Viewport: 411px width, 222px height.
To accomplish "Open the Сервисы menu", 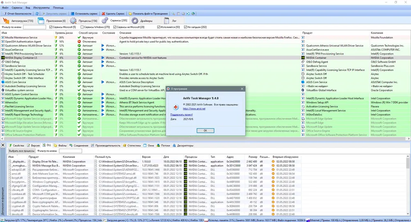I will coord(17,8).
